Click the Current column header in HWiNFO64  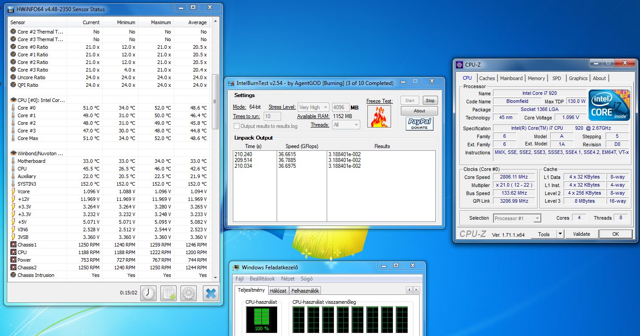(84, 22)
